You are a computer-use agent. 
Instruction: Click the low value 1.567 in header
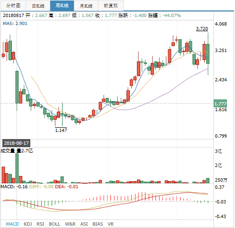(x=88, y=16)
